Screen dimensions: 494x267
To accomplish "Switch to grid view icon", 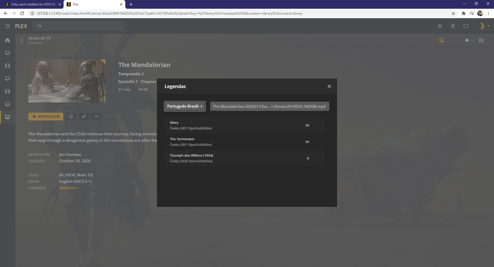I will click(481, 40).
